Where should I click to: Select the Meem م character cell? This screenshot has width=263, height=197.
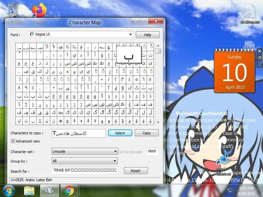(x=54, y=72)
